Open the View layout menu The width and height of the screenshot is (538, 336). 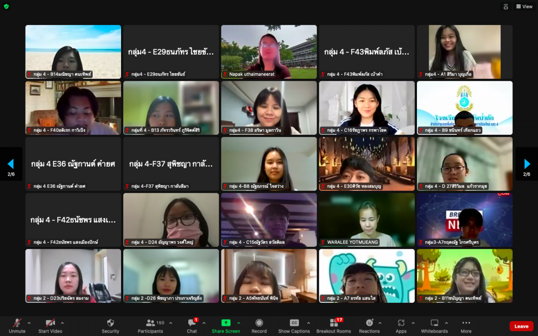pyautogui.click(x=524, y=7)
